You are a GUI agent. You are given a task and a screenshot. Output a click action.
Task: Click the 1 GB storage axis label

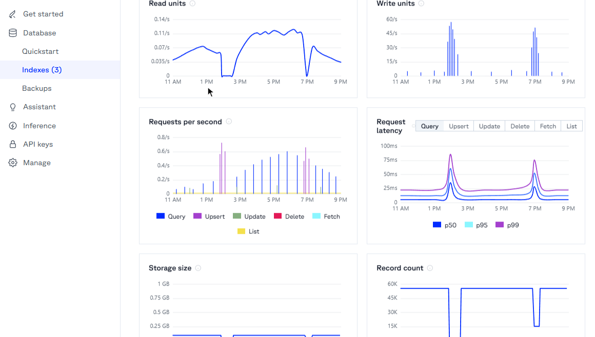[164, 284]
